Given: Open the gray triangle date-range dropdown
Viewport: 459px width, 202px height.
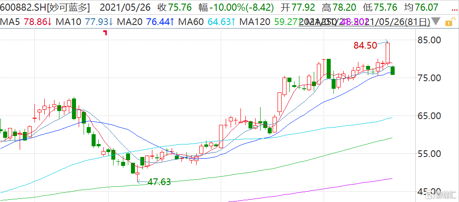Looking at the screenshot, I should point(436,21).
